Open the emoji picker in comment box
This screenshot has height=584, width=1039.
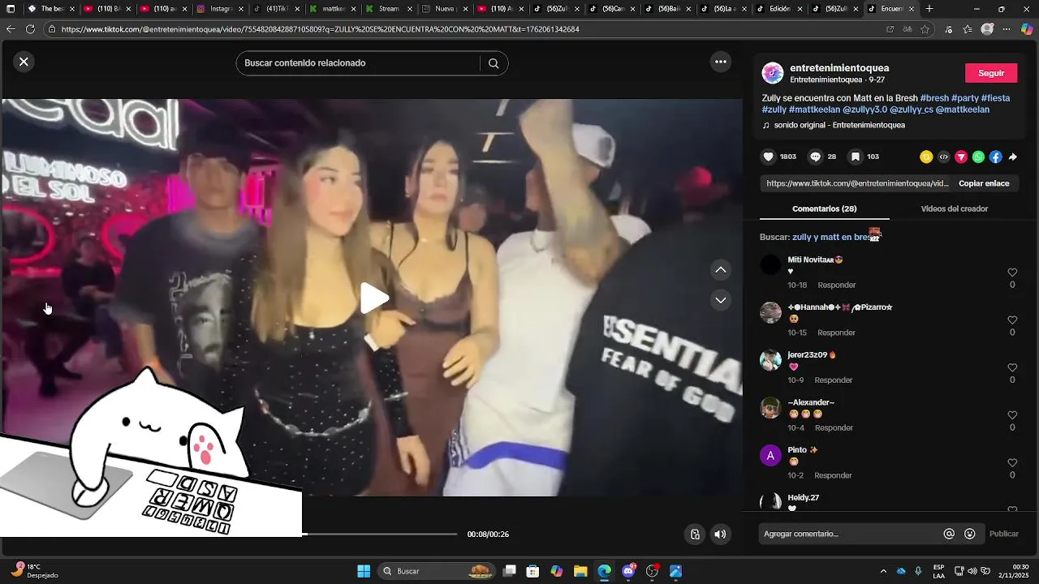[970, 534]
